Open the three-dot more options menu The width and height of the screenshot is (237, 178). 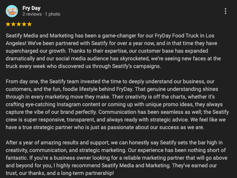tap(226, 11)
